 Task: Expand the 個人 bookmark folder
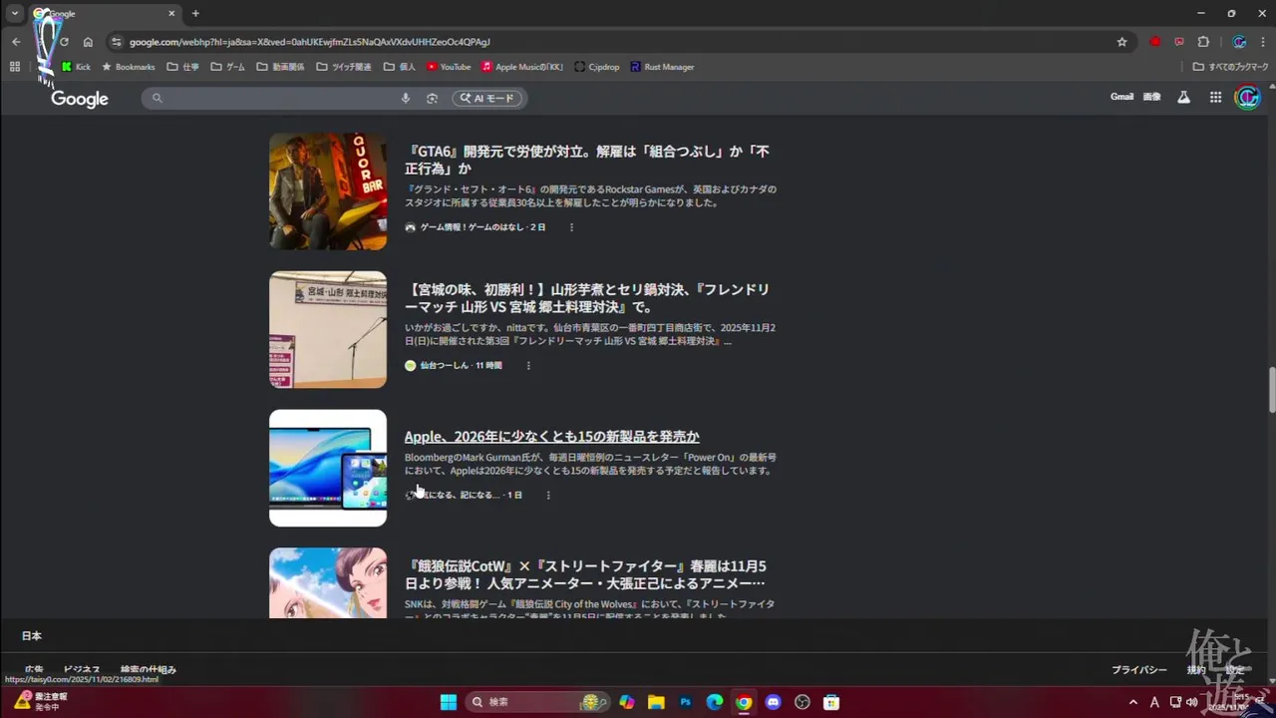pos(399,67)
